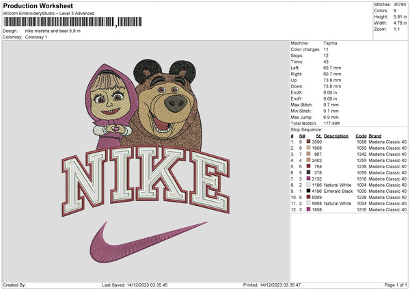Click the Up value '73.8 mm'
410x290 pixels.
pos(332,80)
